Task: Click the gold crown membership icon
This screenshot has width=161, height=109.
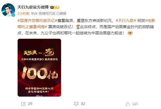Action: [x=52, y=7]
